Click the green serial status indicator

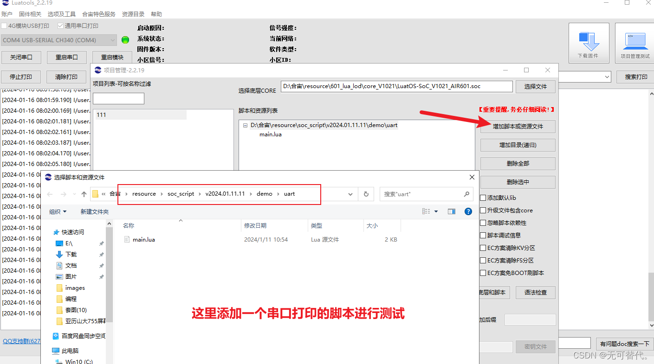pos(125,40)
